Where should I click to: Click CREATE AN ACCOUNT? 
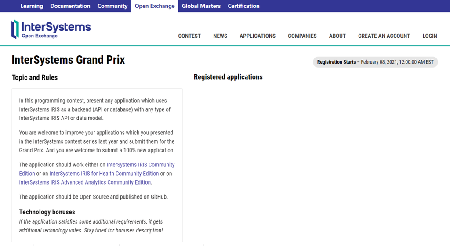(384, 36)
